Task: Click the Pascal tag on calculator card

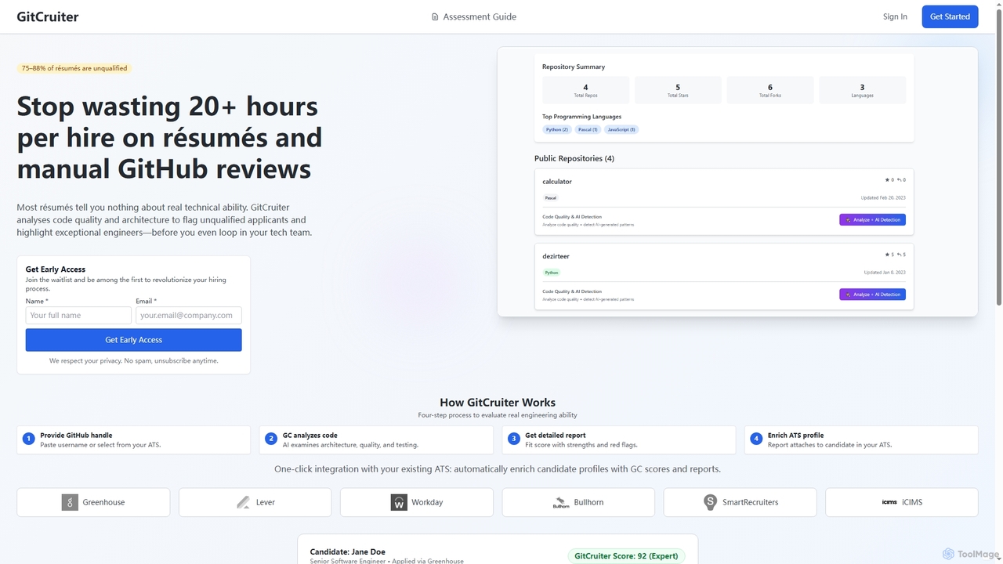Action: (551, 198)
